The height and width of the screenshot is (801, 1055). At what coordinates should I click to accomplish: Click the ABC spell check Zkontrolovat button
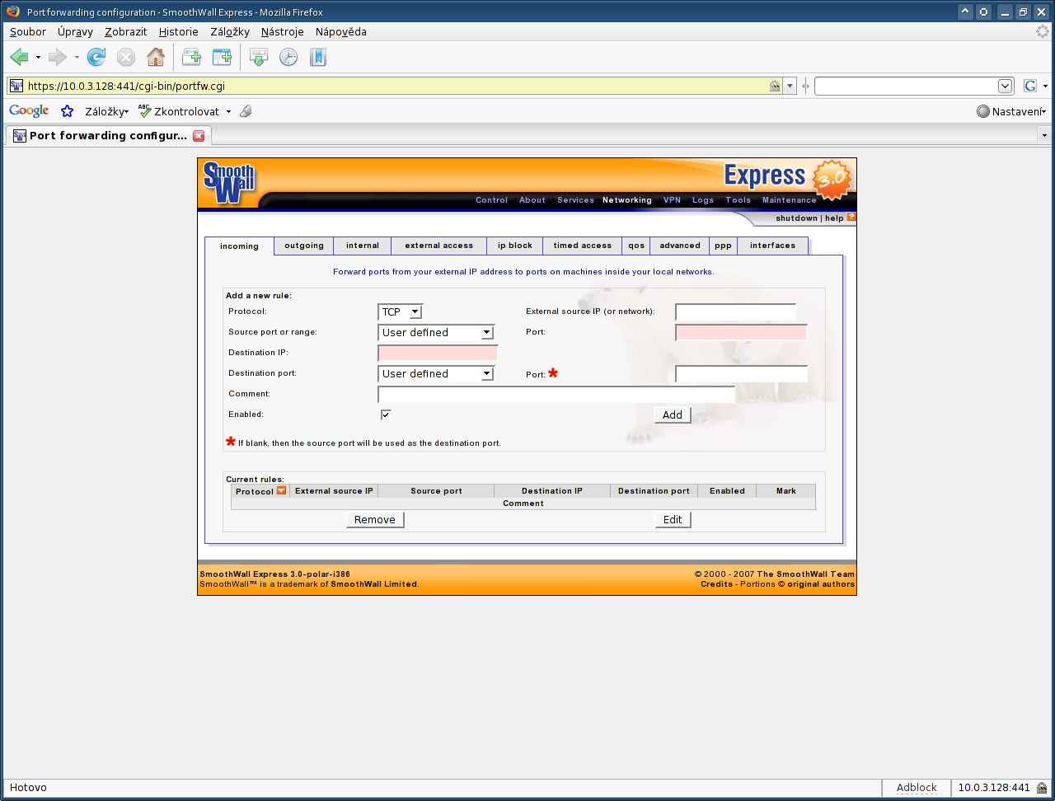coord(179,111)
